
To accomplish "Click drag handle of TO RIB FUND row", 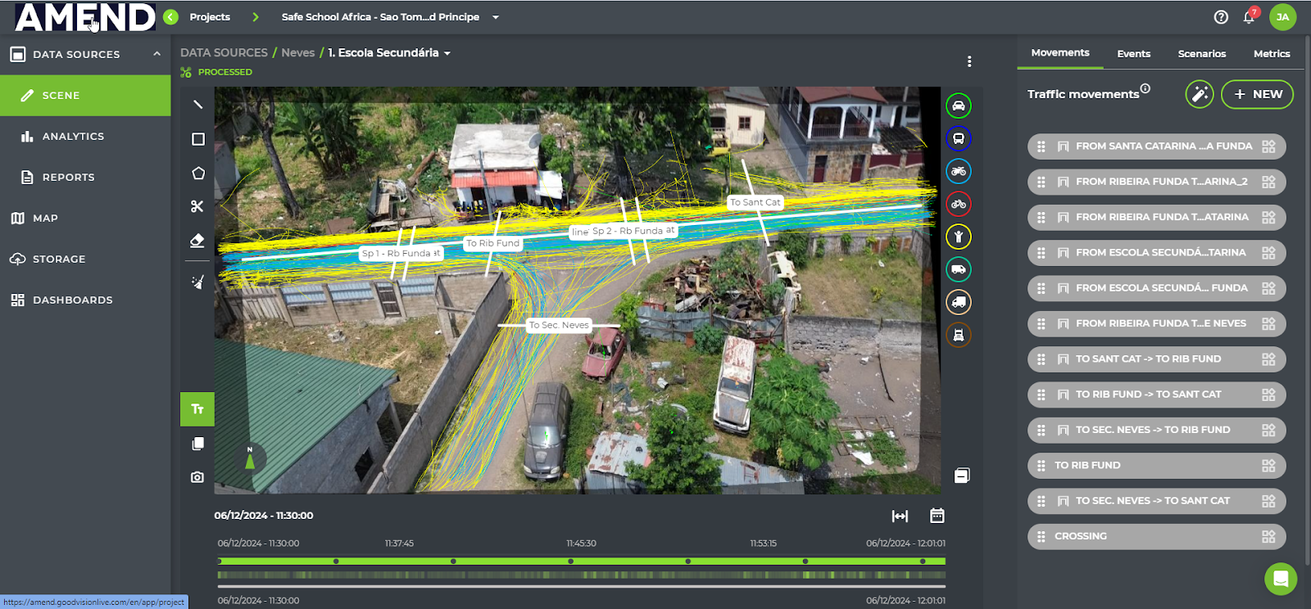I will pyautogui.click(x=1041, y=466).
